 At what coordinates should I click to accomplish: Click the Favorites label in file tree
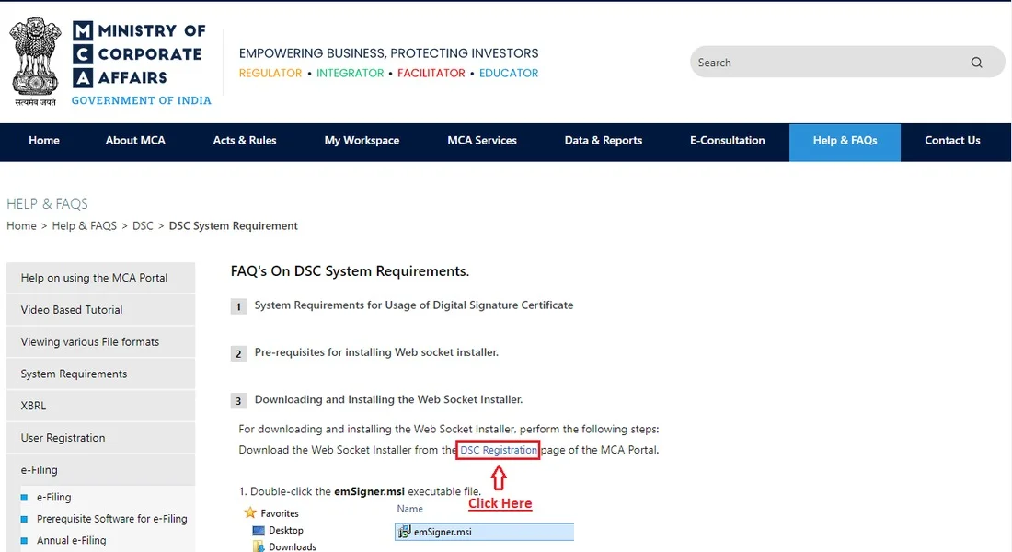[280, 513]
